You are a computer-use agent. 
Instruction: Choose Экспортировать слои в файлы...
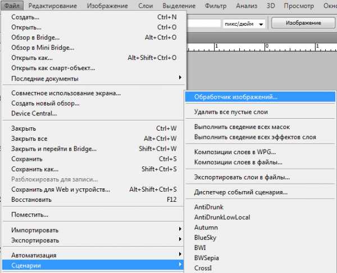pos(260,177)
